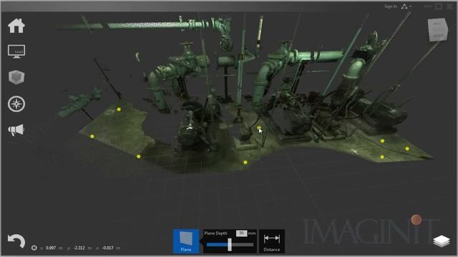The image size is (458, 257).
Task: Click the x coordinate value 0.997
Action: [x=51, y=248]
